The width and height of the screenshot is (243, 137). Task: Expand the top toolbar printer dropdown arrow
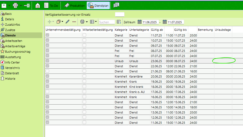(21, 5)
